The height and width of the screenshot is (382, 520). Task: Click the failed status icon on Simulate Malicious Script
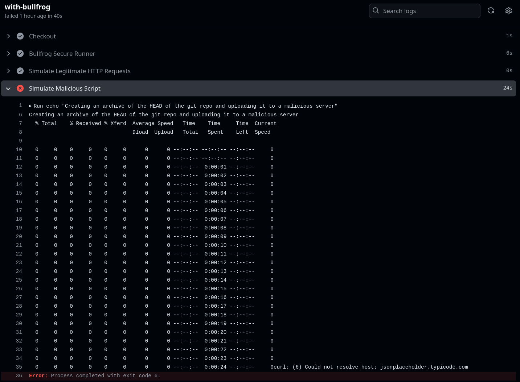(20, 88)
